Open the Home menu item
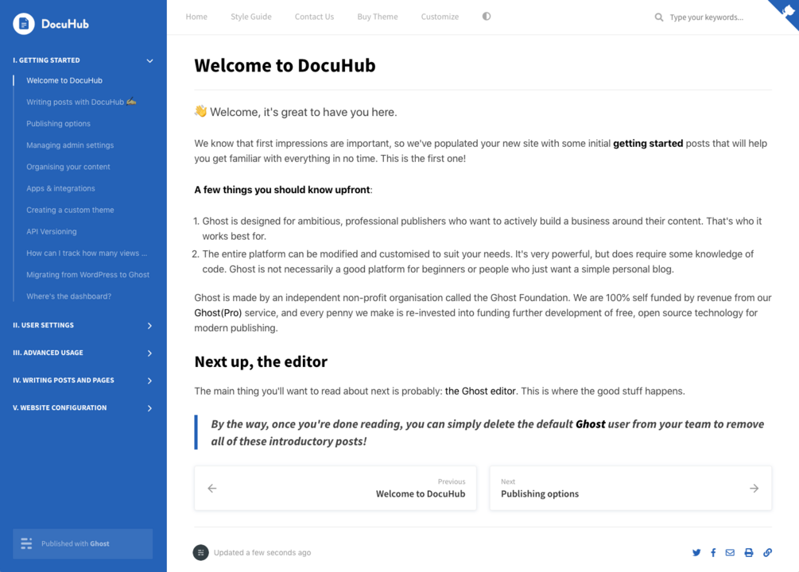Screen dimensions: 799x572 pos(196,17)
